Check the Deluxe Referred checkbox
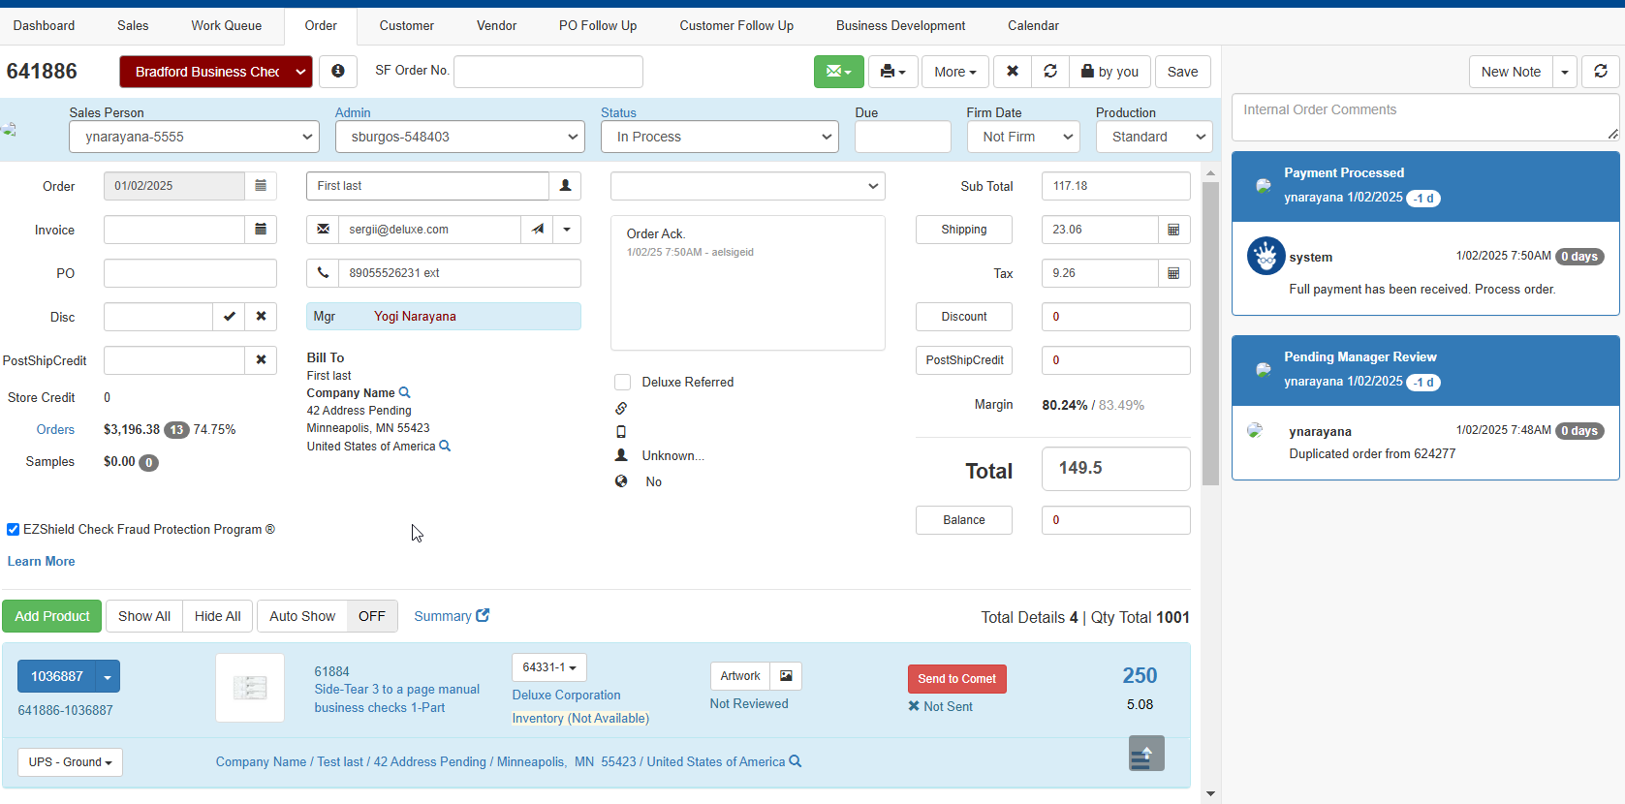The width and height of the screenshot is (1625, 804). coord(623,383)
